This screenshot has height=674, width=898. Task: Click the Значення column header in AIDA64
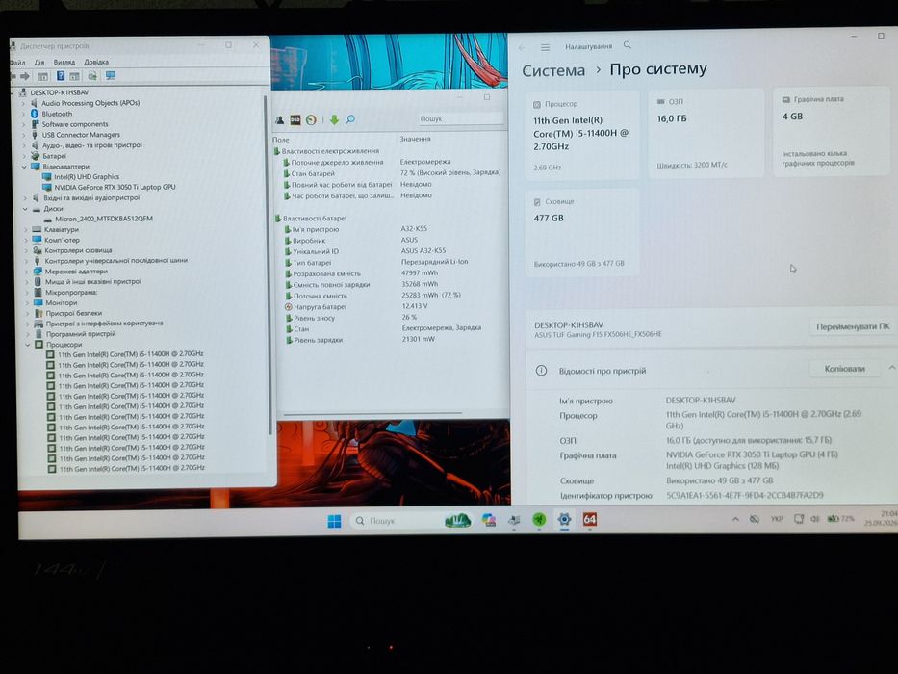pos(415,139)
